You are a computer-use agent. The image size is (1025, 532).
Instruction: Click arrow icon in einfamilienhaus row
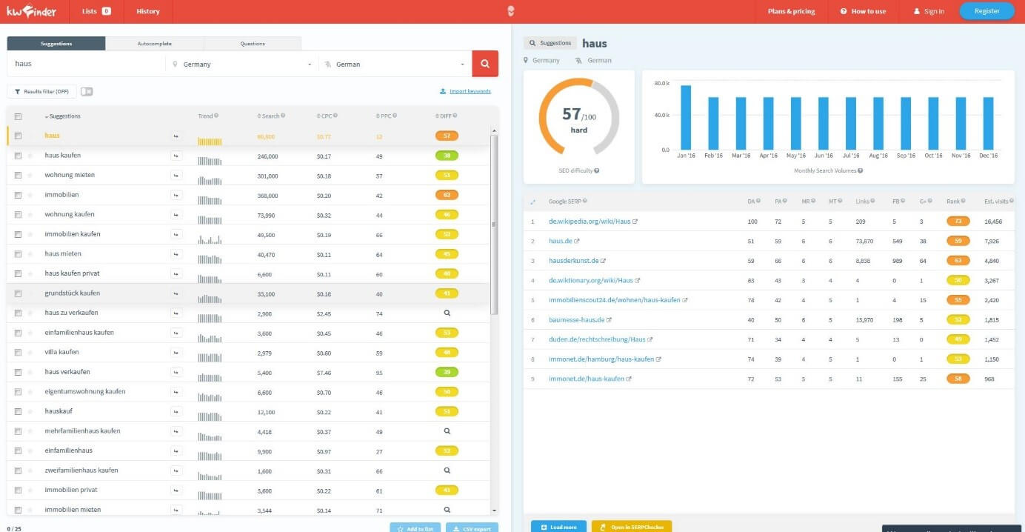click(176, 450)
